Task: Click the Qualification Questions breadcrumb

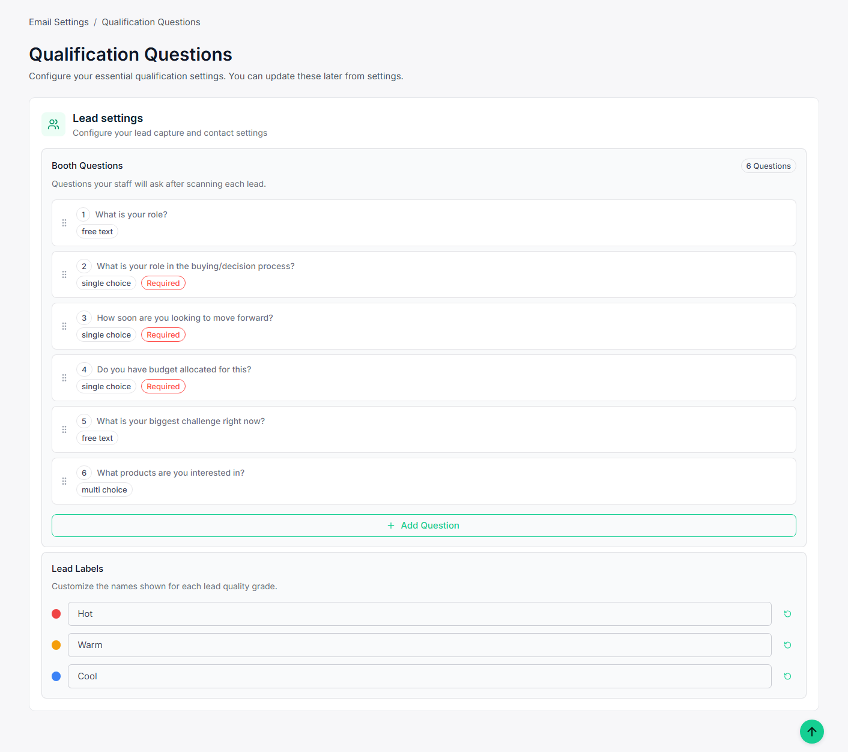Action: pyautogui.click(x=151, y=22)
